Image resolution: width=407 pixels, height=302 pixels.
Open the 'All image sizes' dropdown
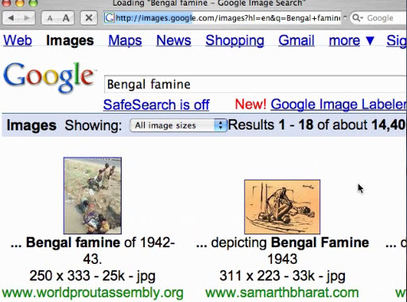click(x=178, y=125)
